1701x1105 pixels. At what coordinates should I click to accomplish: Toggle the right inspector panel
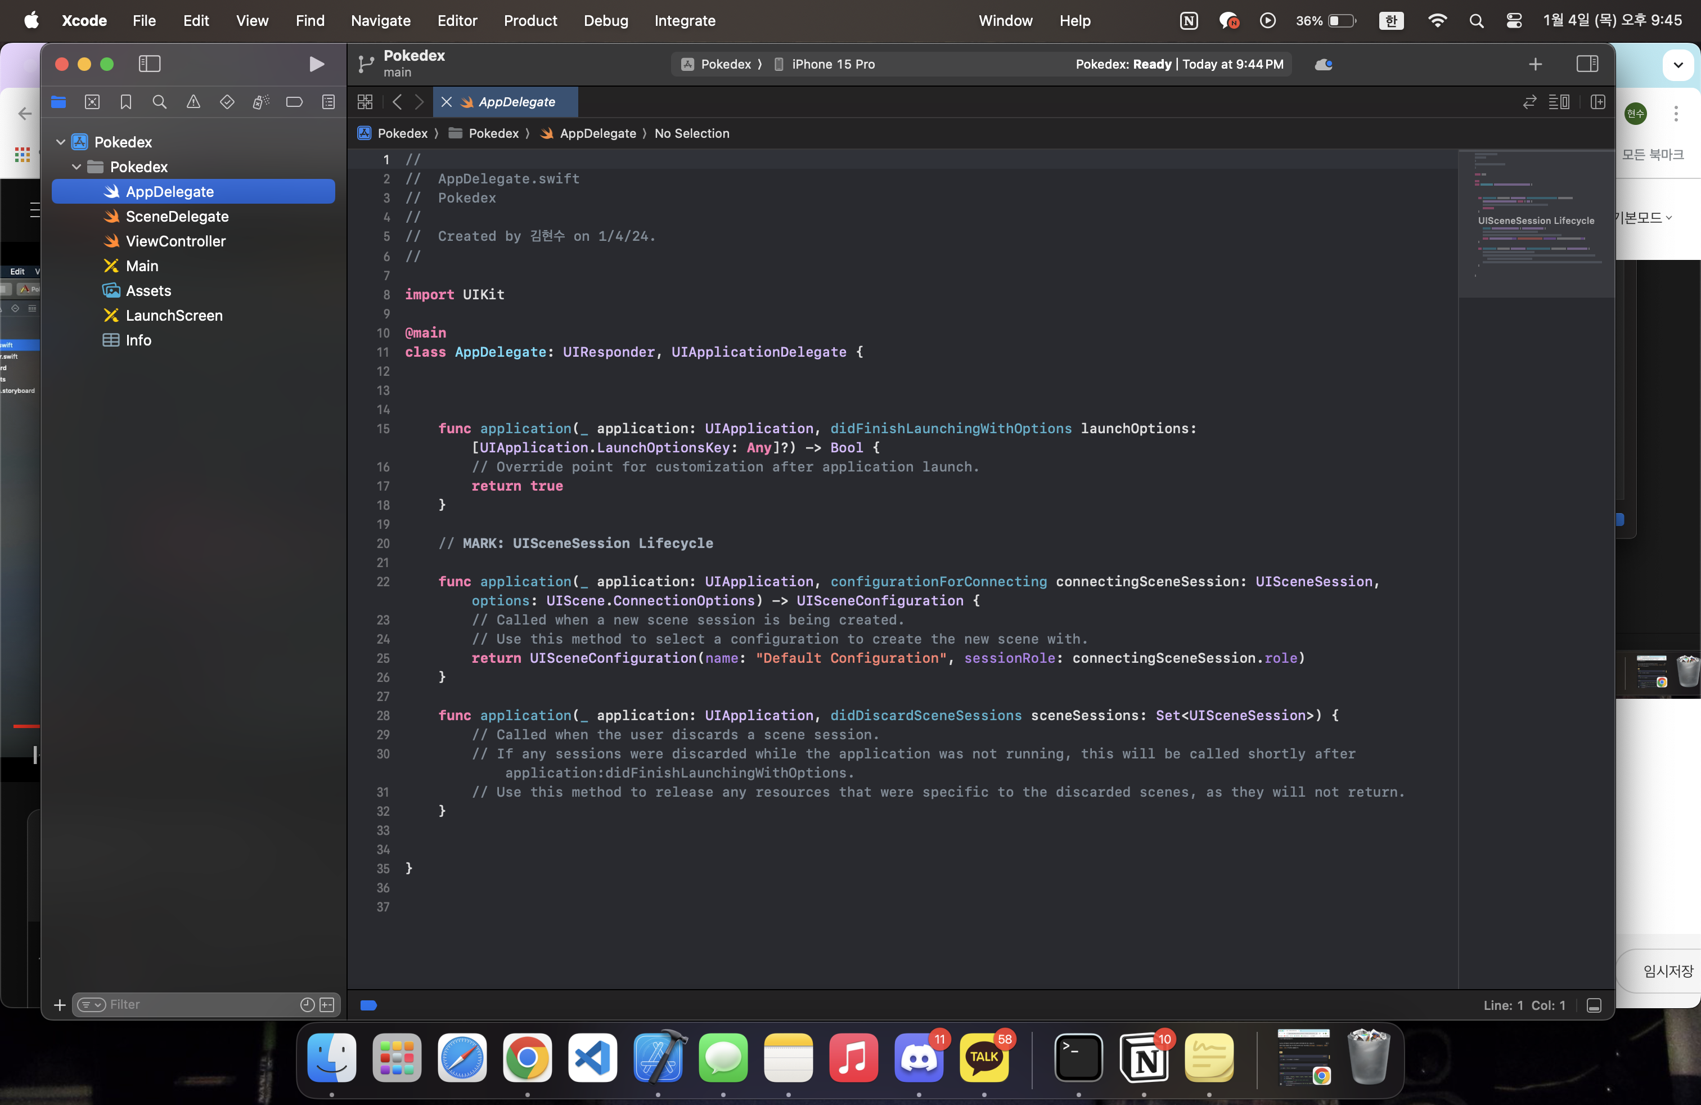(1587, 64)
